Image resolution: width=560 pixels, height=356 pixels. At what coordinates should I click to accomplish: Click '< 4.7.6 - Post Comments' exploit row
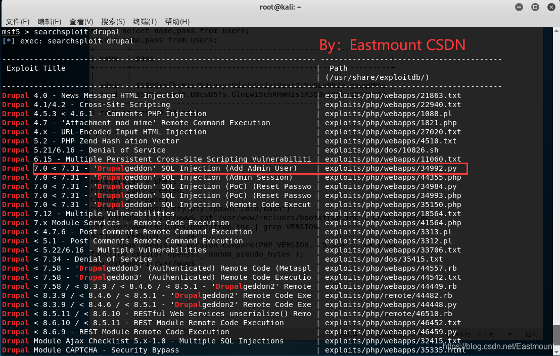point(127,232)
